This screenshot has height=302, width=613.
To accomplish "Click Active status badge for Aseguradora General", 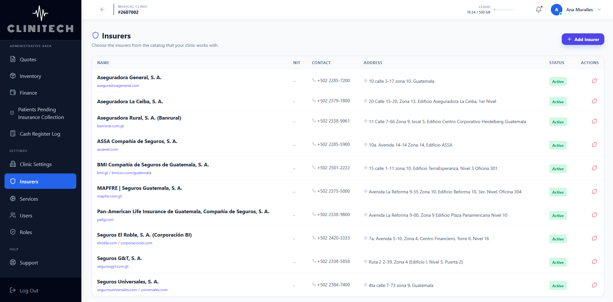I will pos(558,81).
